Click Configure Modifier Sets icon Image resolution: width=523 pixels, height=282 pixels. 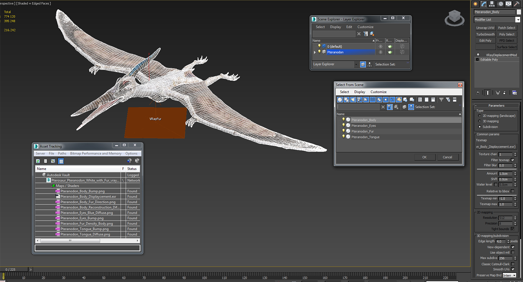click(x=514, y=93)
